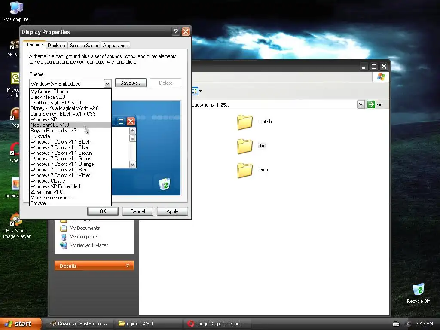
Task: Click the Views icon in Explorer toolbar
Action: click(x=195, y=91)
